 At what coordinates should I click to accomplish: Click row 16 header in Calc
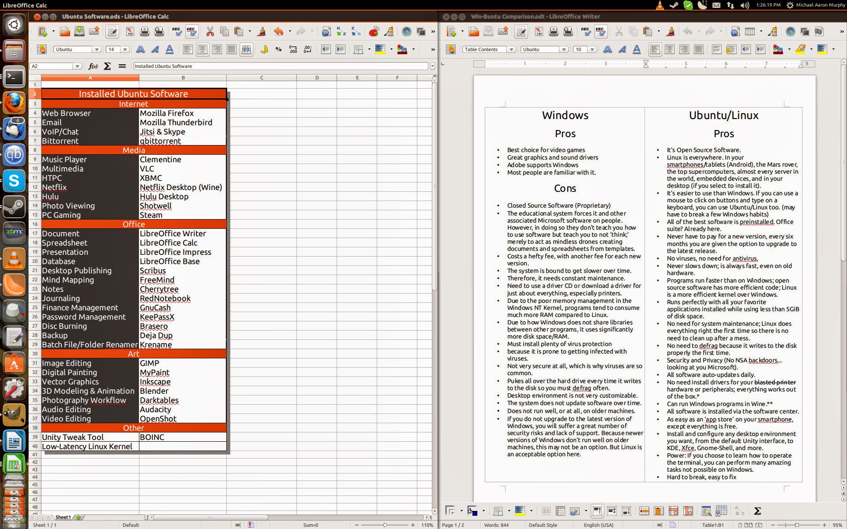tap(35, 224)
